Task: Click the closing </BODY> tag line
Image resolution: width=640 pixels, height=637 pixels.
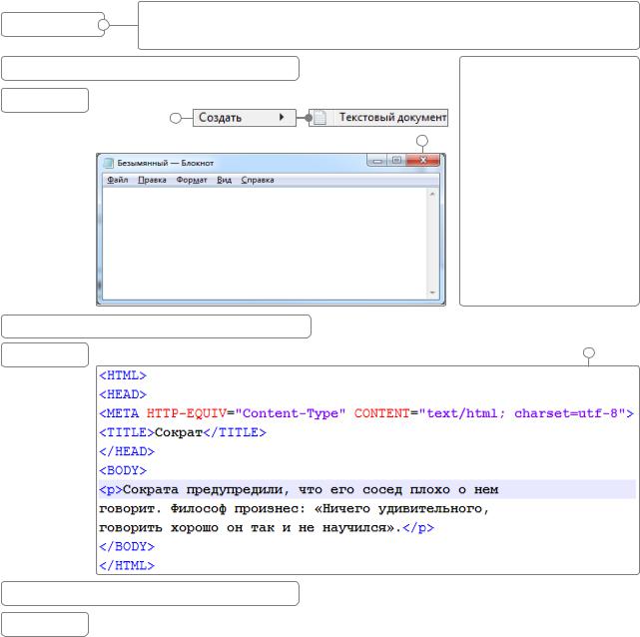Action: click(127, 547)
